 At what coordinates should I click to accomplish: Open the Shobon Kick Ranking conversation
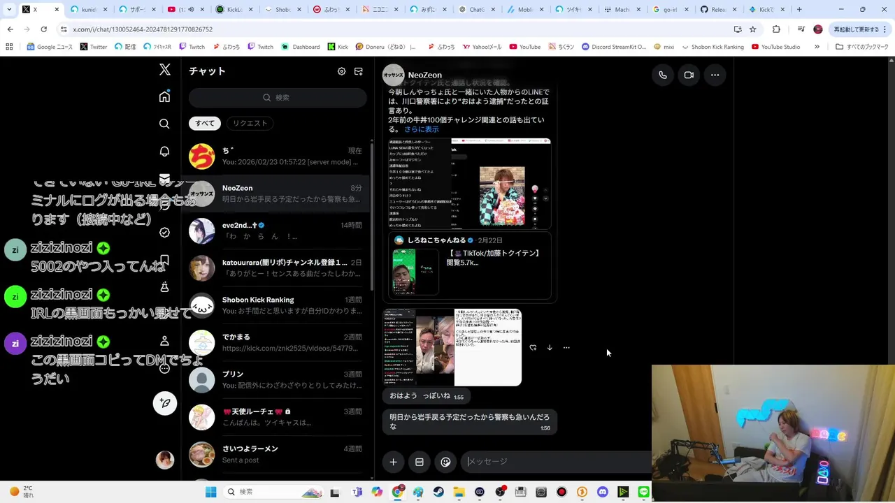pyautogui.click(x=276, y=305)
